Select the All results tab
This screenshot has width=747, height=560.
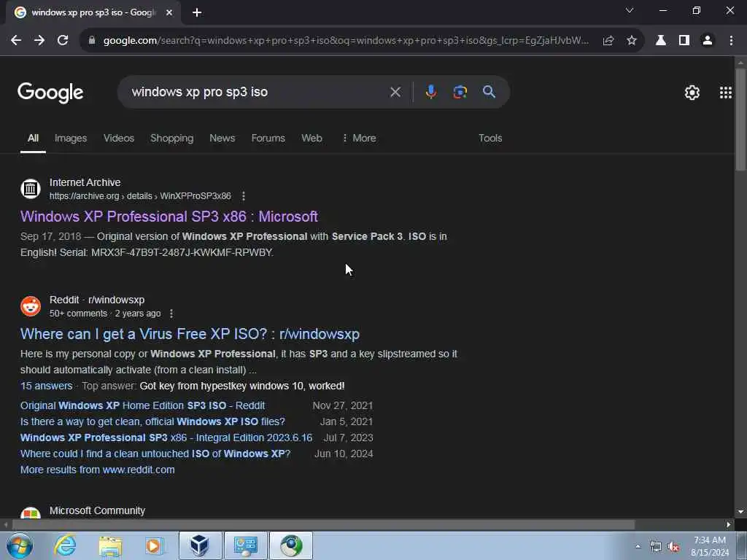(33, 138)
